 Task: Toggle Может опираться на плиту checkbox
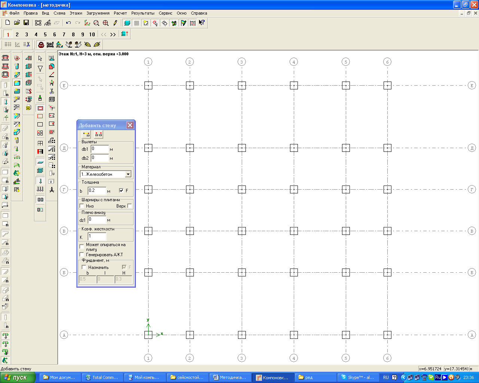pos(82,247)
